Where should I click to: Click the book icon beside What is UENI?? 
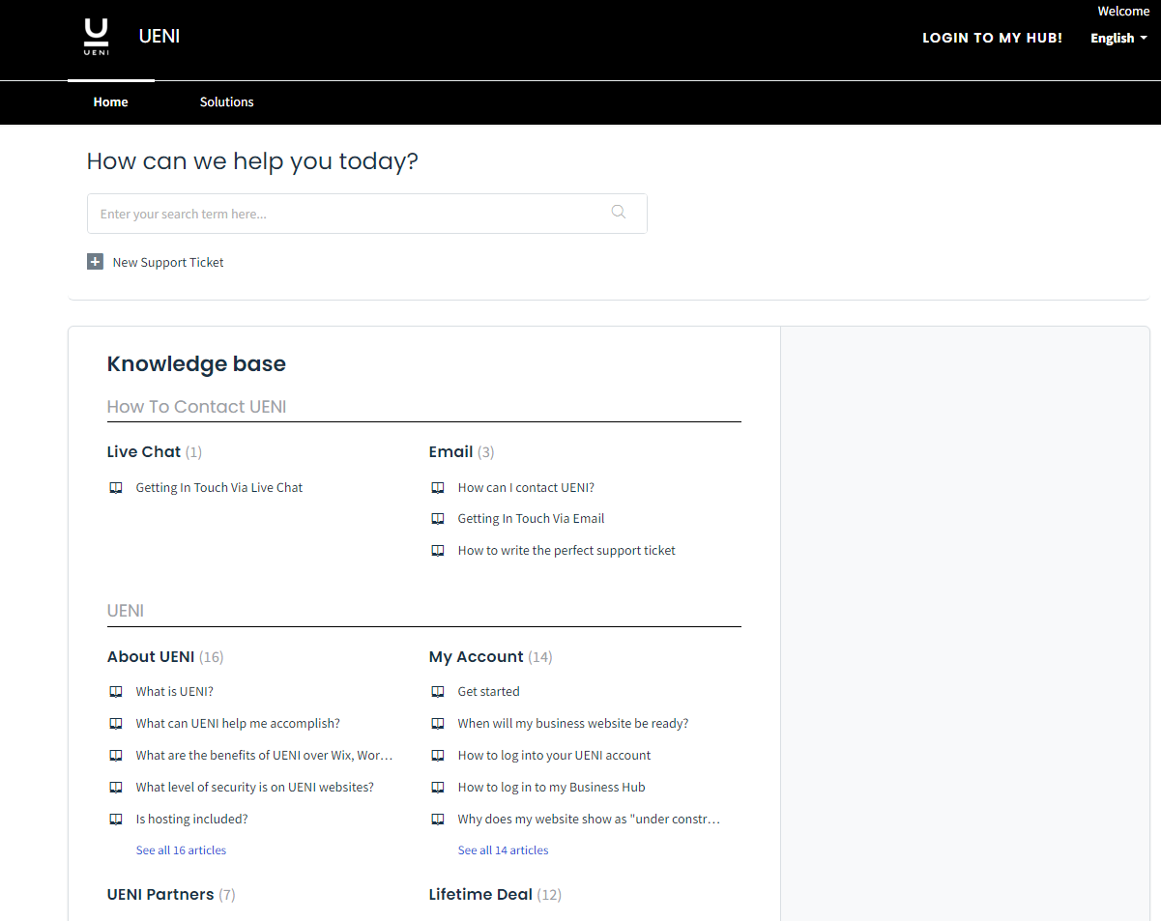pos(116,692)
